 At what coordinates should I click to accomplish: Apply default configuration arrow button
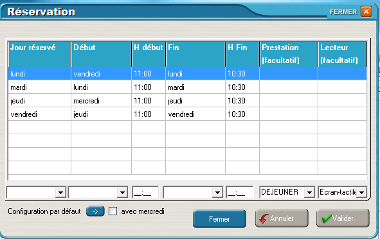[x=95, y=211]
